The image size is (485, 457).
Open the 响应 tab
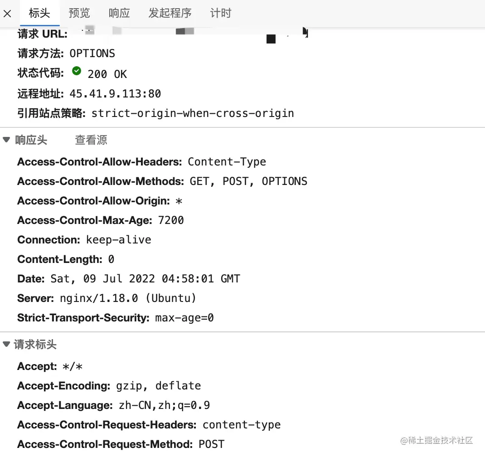[x=119, y=13]
